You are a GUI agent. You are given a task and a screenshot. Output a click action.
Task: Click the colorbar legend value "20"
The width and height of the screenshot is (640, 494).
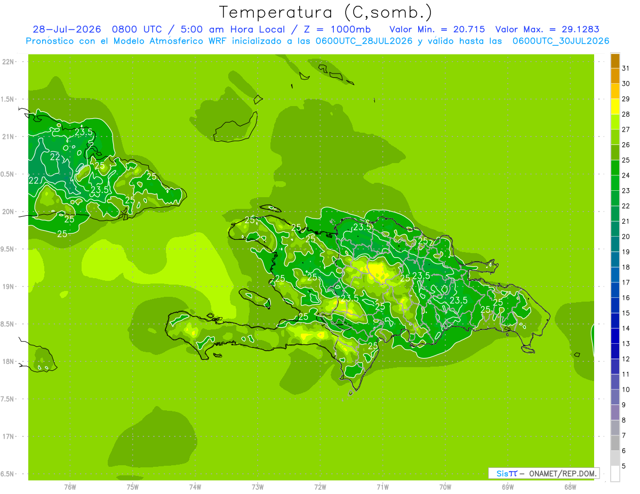[x=626, y=237]
